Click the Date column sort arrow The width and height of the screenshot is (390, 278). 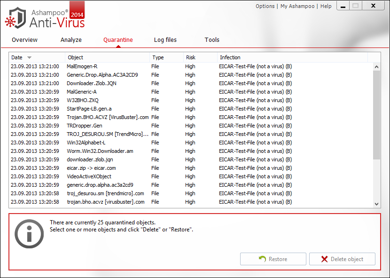tap(30, 57)
